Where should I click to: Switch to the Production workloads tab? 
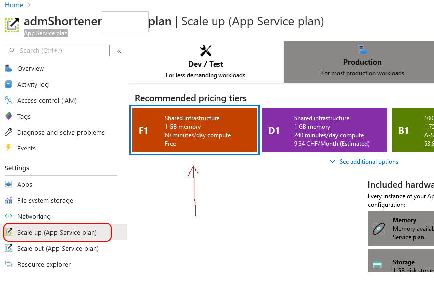[x=362, y=62]
